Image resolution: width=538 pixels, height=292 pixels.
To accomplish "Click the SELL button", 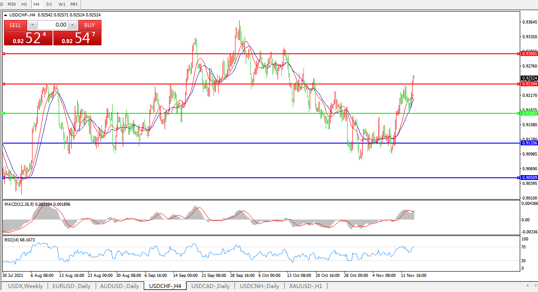I will click(15, 25).
